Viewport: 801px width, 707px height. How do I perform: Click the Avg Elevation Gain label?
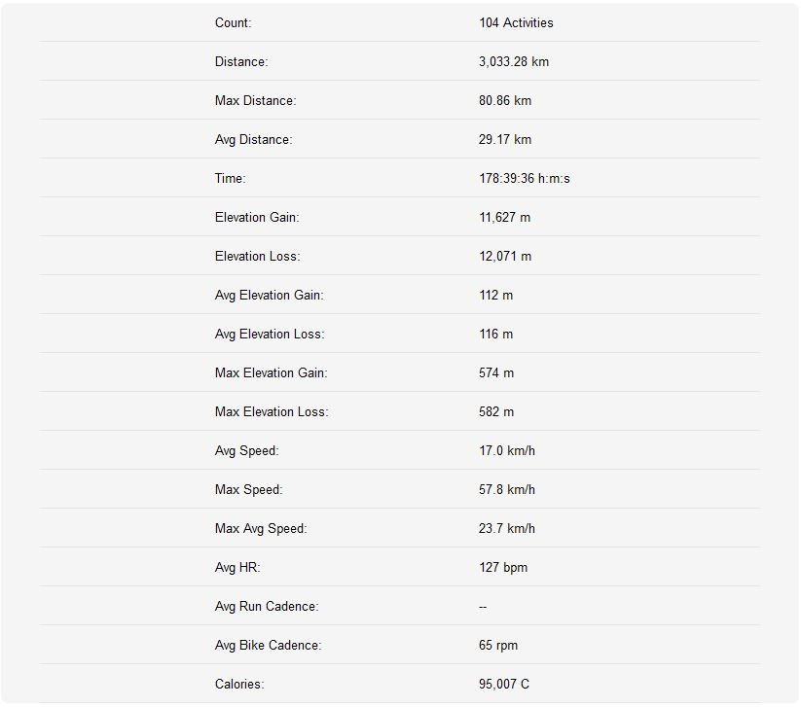click(269, 295)
